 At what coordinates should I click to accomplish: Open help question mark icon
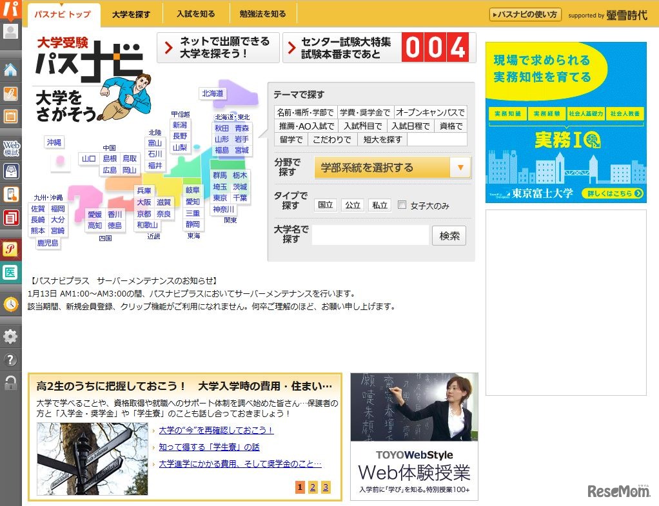[x=10, y=360]
